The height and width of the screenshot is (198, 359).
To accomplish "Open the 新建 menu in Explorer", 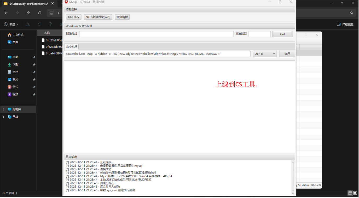I will [11, 24].
